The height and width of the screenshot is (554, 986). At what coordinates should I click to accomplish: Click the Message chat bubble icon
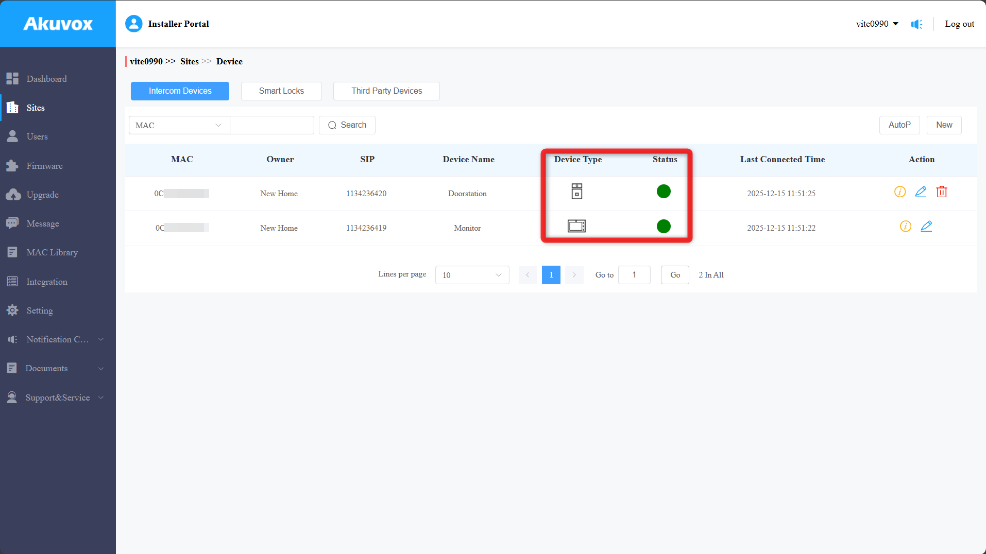point(12,223)
